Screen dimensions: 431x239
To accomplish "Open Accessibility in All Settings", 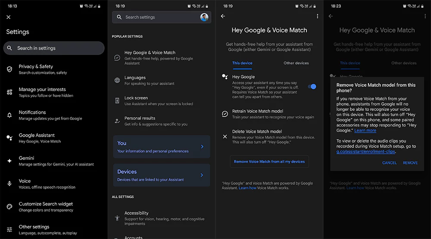I will coord(162,218).
